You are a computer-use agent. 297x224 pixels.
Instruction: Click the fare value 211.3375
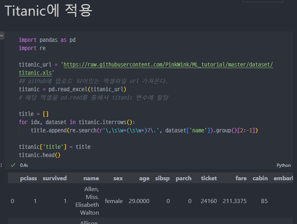(x=235, y=201)
